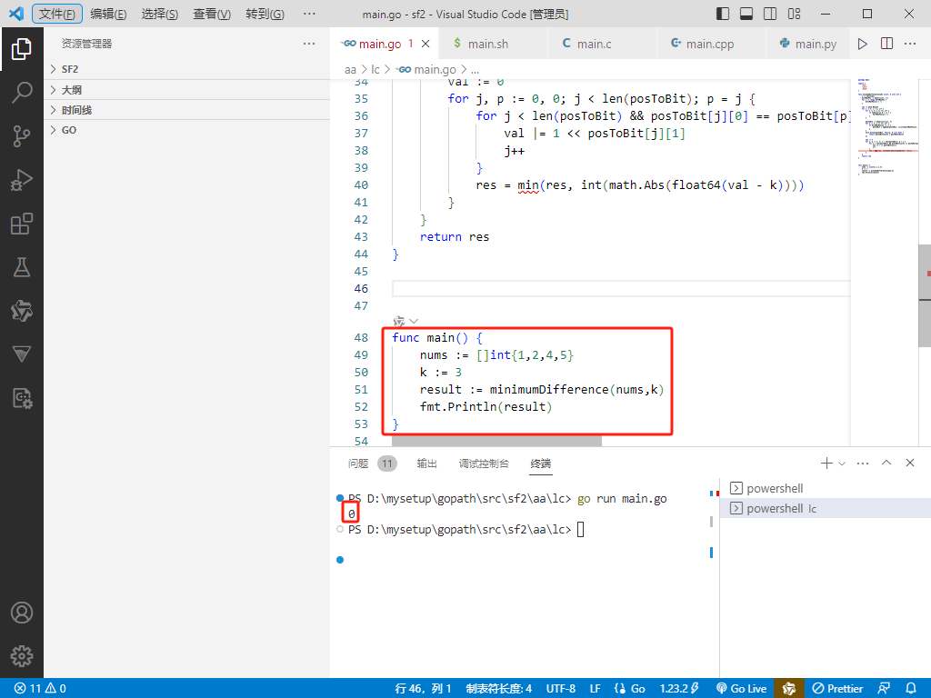The height and width of the screenshot is (698, 931).
Task: Click the Prettier status bar item
Action: pos(837,689)
